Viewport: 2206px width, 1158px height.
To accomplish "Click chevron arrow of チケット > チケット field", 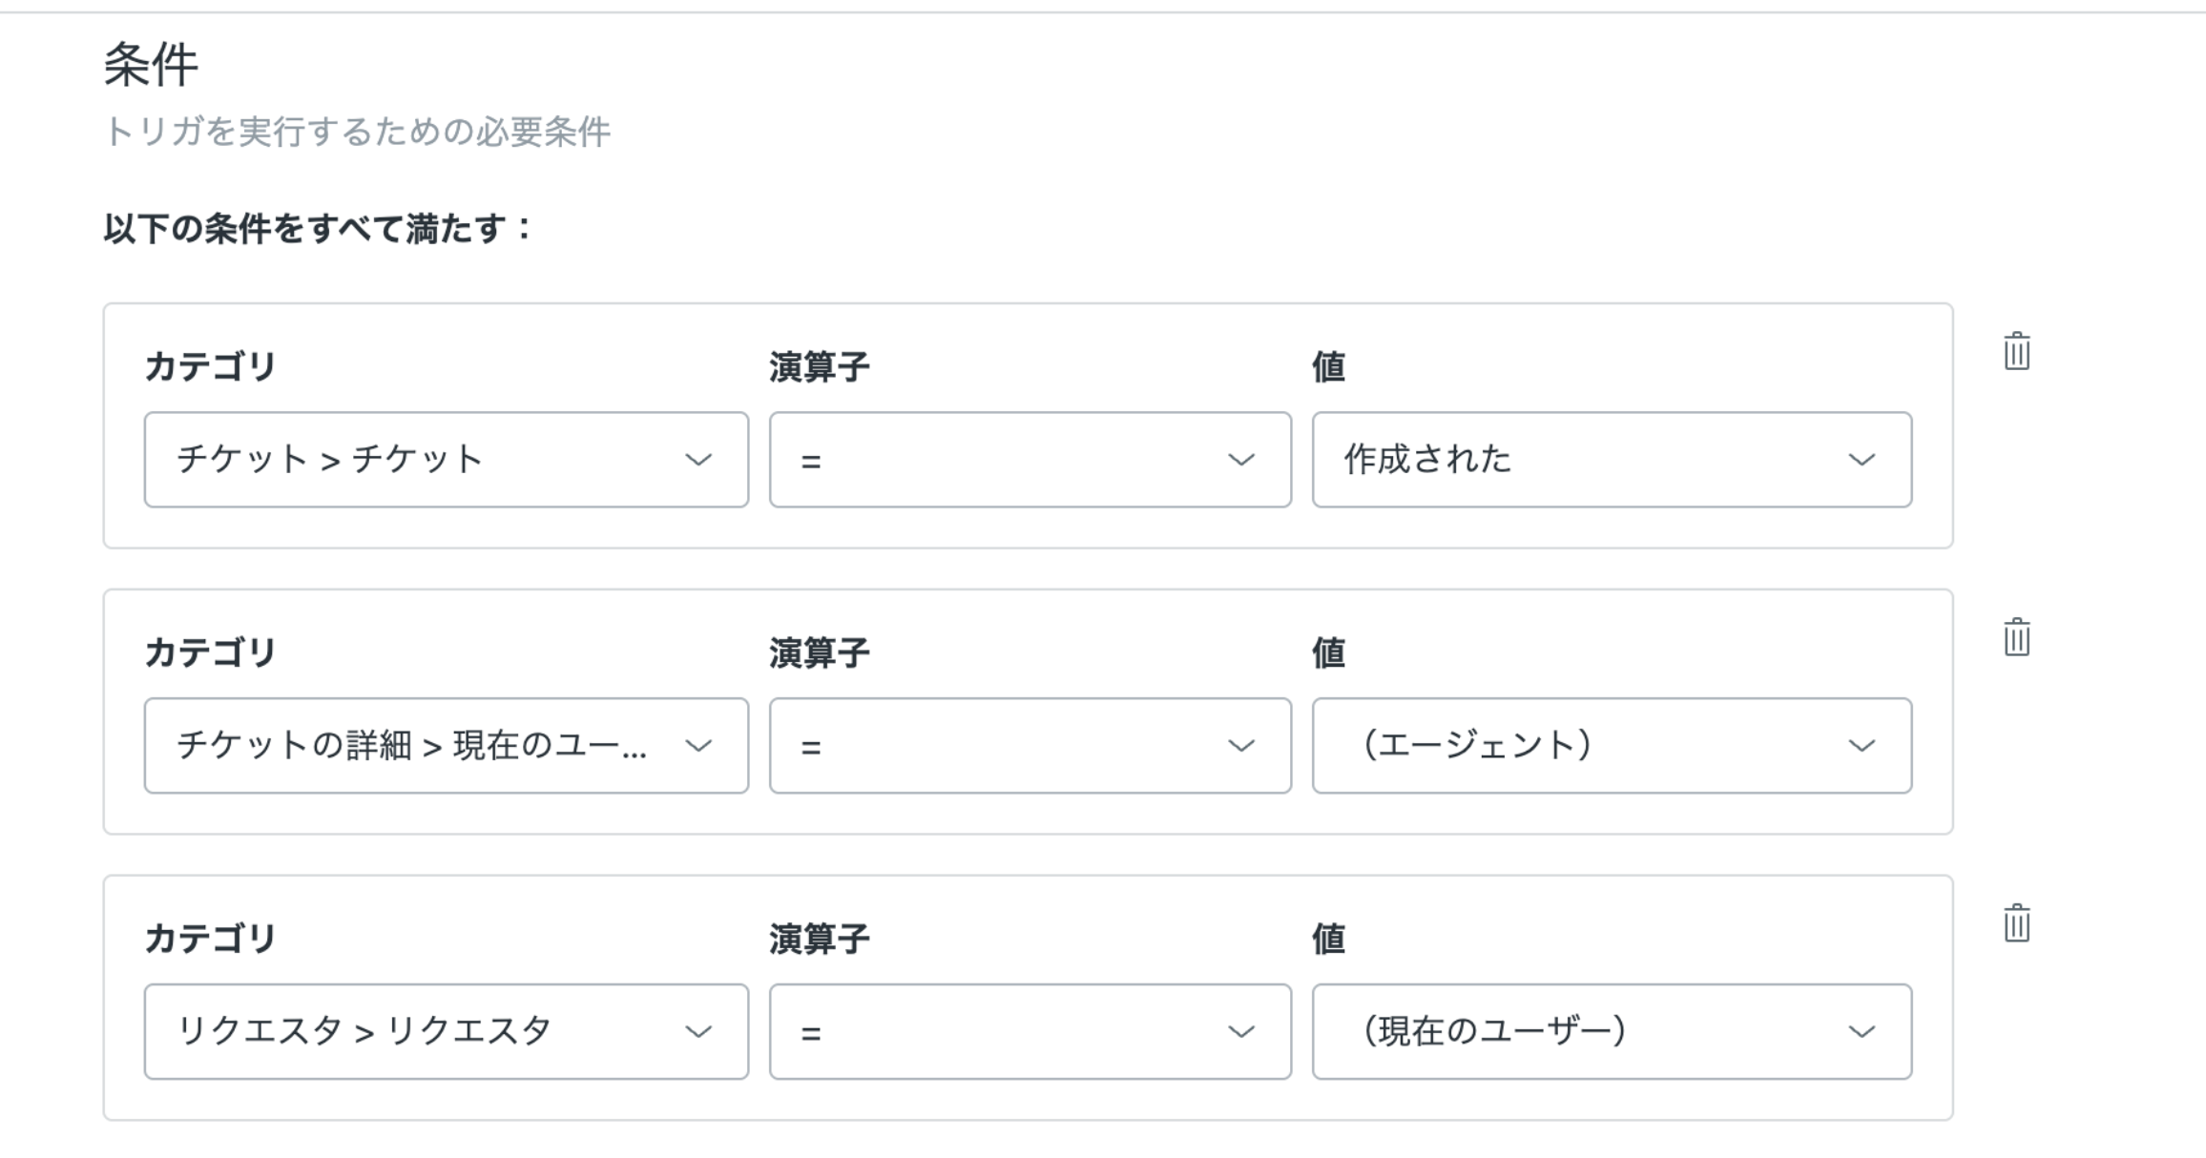I will tap(698, 460).
